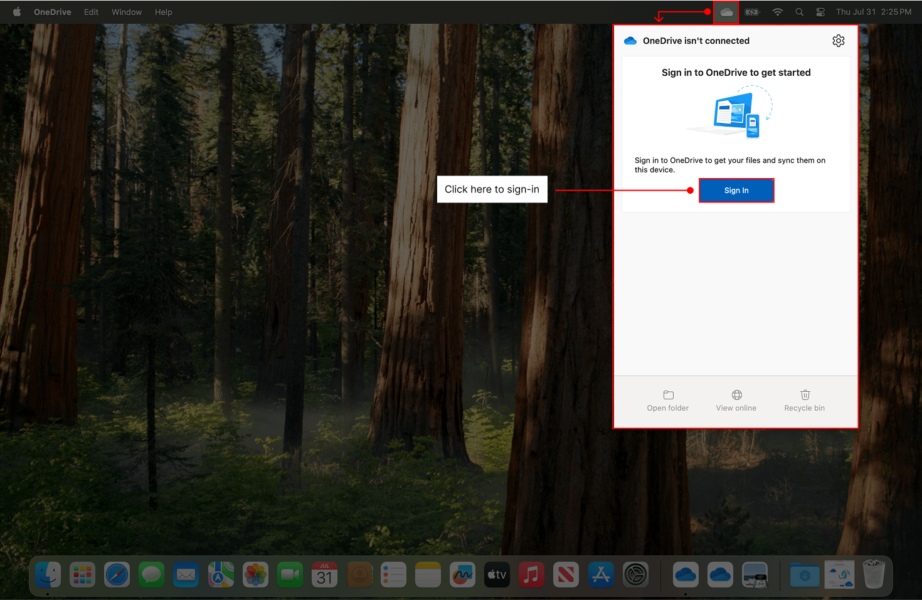Open the App Store from Dock
The height and width of the screenshot is (600, 922).
pos(600,574)
